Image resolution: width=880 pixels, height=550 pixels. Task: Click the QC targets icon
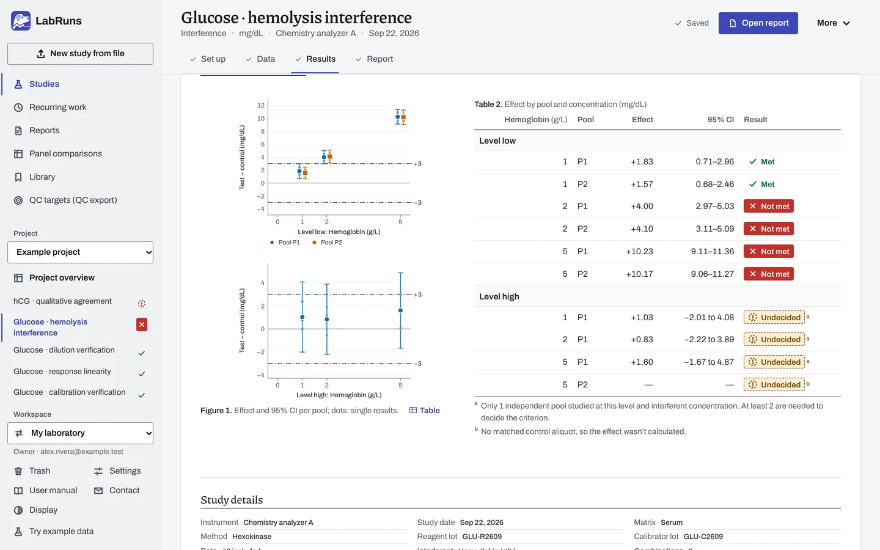18,200
